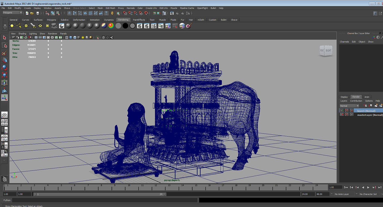Open the Paint Textures tool on shelf

coord(189,26)
